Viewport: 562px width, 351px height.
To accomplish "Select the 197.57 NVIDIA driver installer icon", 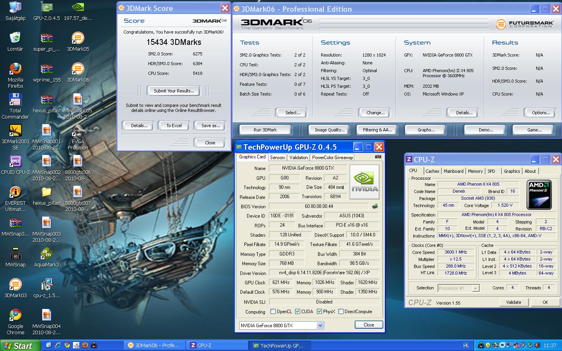I will pyautogui.click(x=78, y=11).
